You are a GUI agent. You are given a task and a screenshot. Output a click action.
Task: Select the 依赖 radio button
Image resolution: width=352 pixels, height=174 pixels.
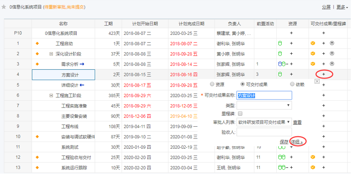click(292, 85)
